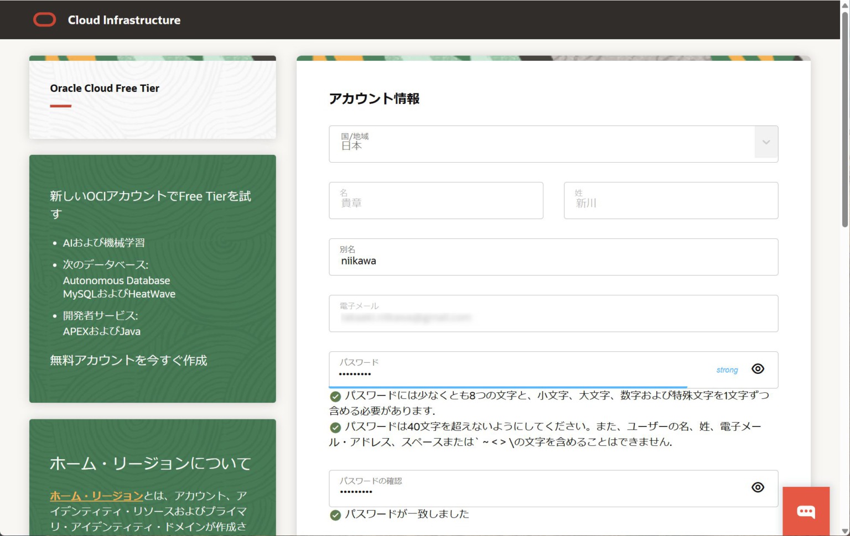This screenshot has width=850, height=536.
Task: Select the 姓 last name field
Action: 671,200
